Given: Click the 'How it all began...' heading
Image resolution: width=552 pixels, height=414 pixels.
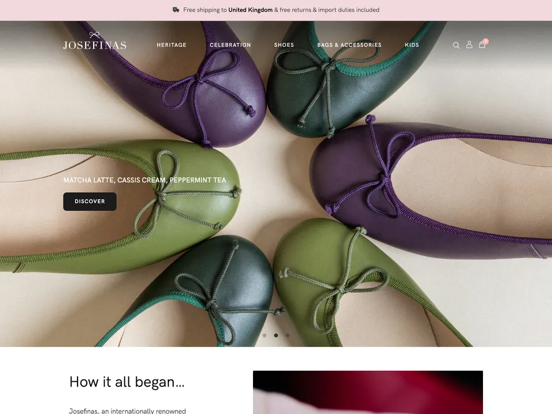Looking at the screenshot, I should (x=126, y=382).
